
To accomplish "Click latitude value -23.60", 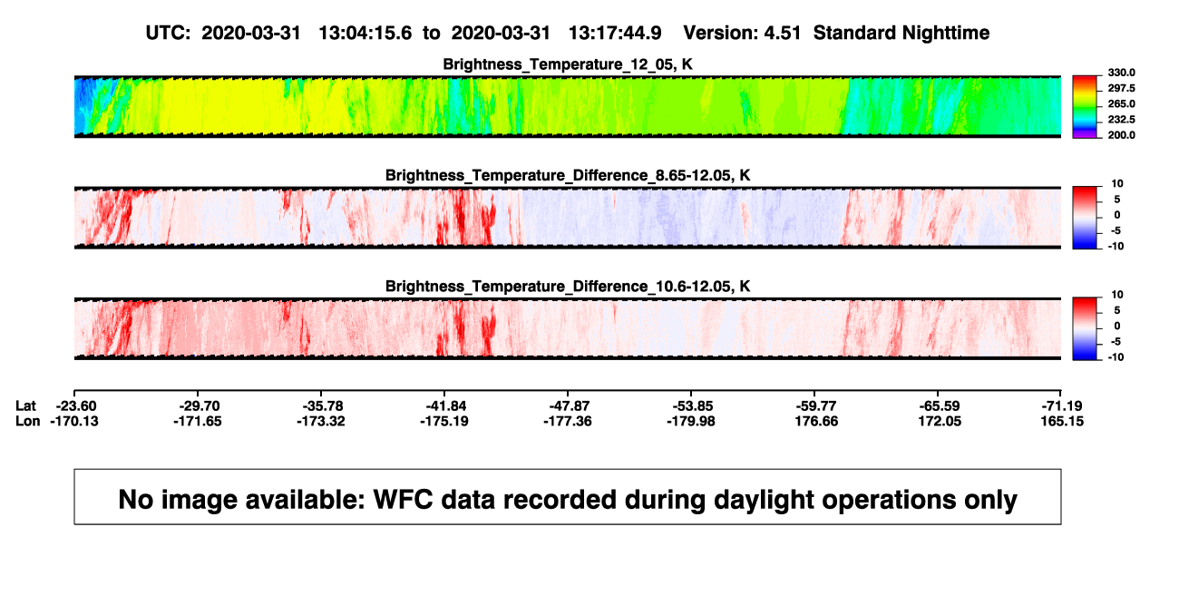I will [x=77, y=405].
